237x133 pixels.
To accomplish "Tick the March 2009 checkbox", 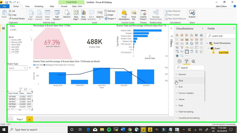I will (x=10, y=45).
